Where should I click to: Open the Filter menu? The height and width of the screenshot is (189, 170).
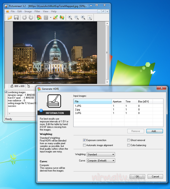(x=37, y=11)
